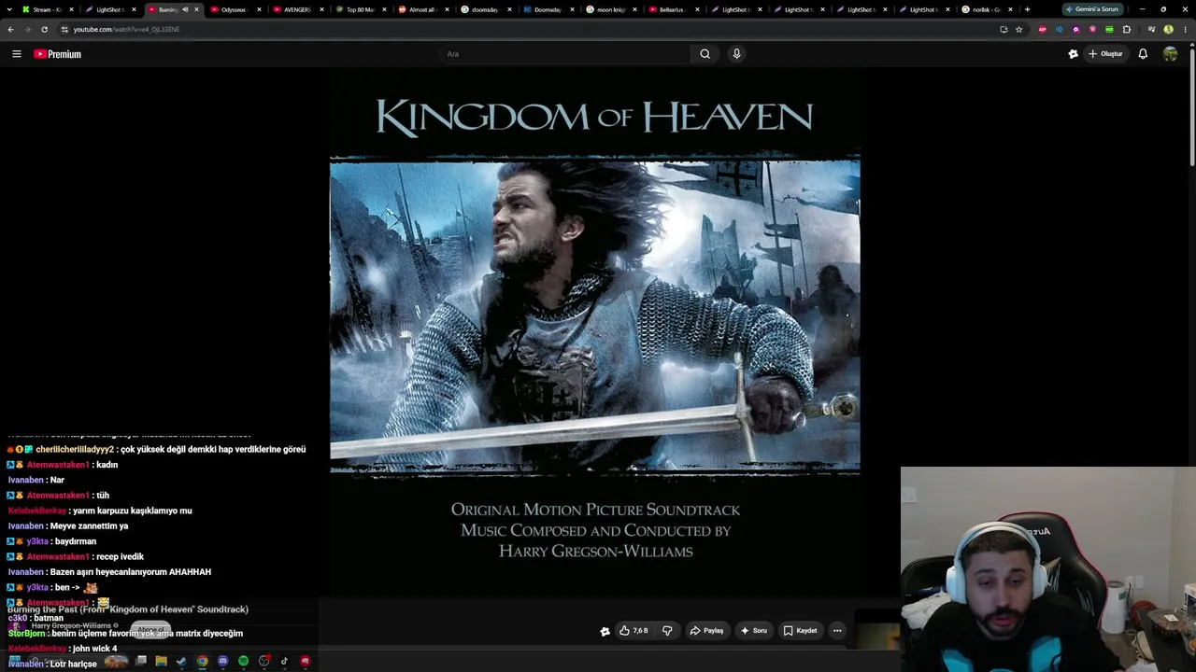Open Chrome three-dot menu
The width and height of the screenshot is (1196, 672).
1184,29
